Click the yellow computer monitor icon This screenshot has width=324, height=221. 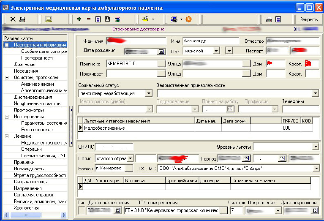(48, 19)
